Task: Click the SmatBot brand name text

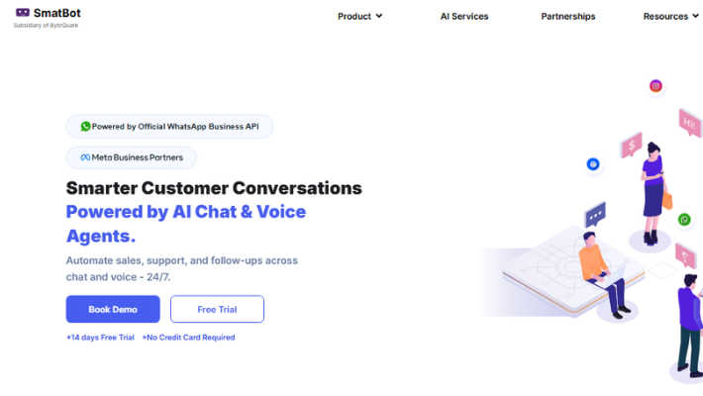Action: click(x=57, y=13)
